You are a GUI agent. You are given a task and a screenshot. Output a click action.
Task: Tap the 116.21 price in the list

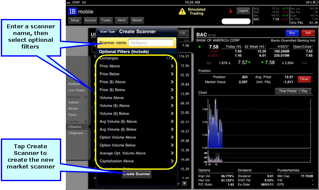(x=184, y=56)
